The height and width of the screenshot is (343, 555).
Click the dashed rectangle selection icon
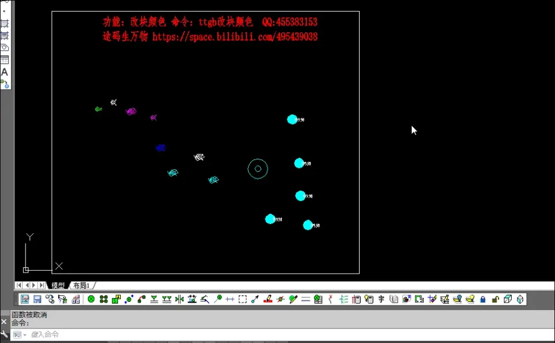tap(242, 300)
